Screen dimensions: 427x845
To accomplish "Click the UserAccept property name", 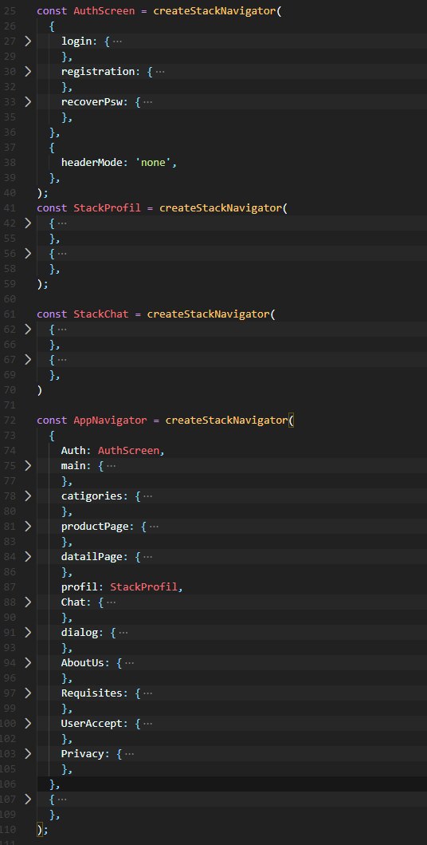I will tap(92, 723).
